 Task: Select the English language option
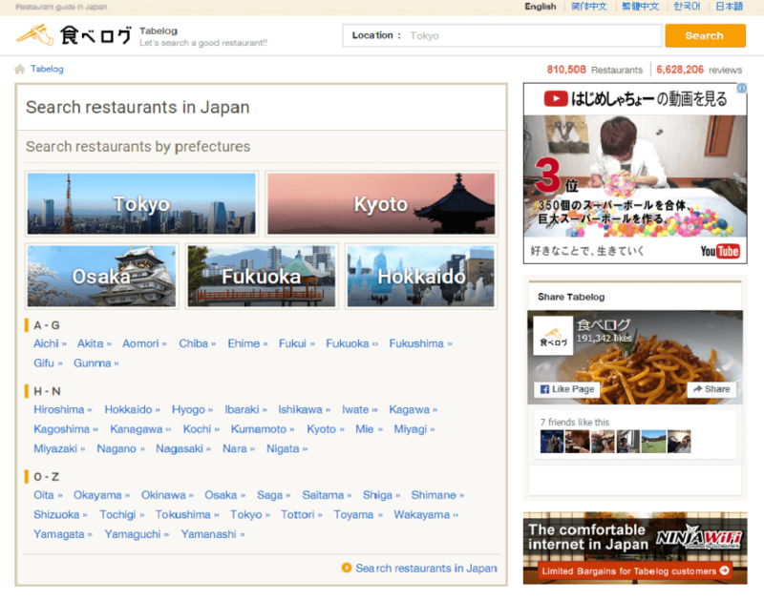(541, 7)
